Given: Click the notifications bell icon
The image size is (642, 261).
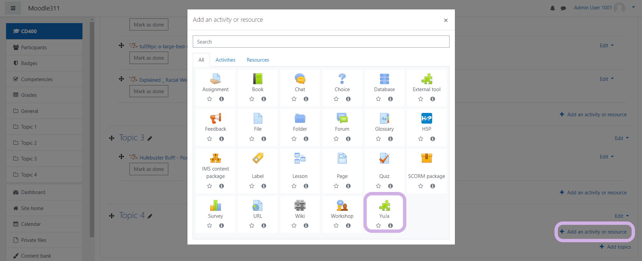Looking at the screenshot, I should pyautogui.click(x=552, y=8).
